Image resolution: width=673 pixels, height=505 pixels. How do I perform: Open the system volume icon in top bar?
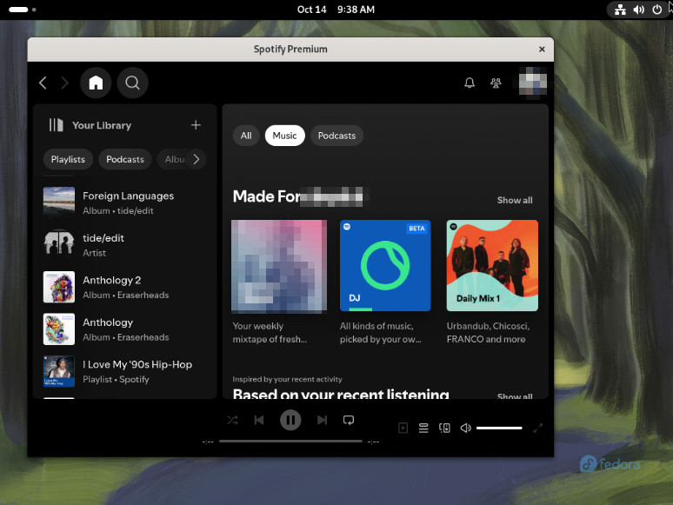639,10
